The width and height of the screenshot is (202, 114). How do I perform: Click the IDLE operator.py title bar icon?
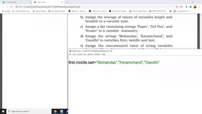pos(70,51)
